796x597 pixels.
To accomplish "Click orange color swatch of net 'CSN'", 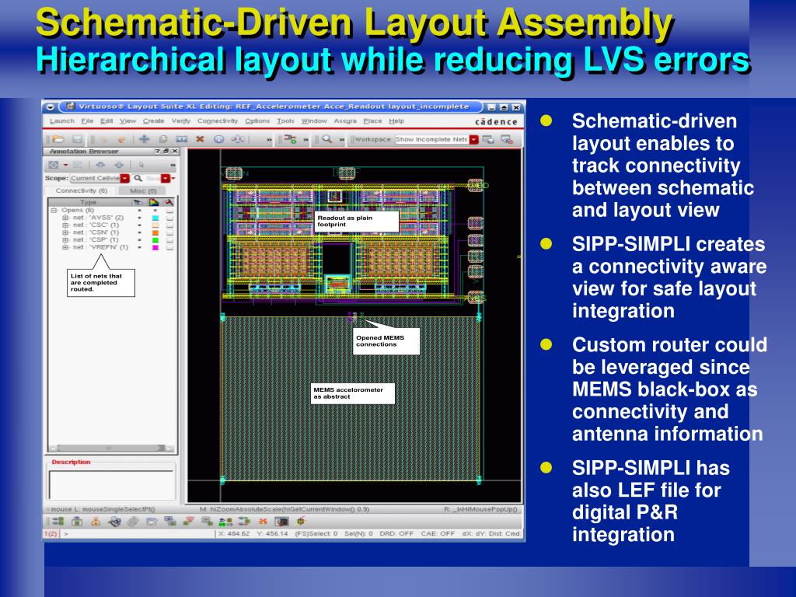I will (x=155, y=232).
